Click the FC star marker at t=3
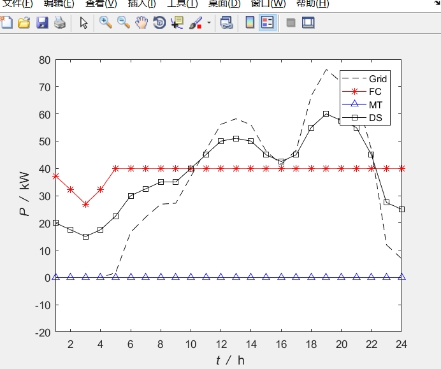 coord(85,204)
